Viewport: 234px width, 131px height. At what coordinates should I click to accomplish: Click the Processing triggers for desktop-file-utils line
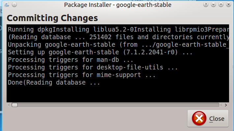point(93,67)
